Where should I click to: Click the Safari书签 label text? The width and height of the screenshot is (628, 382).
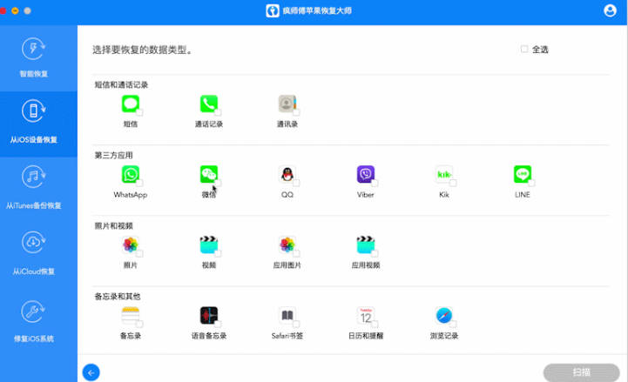[x=287, y=336]
